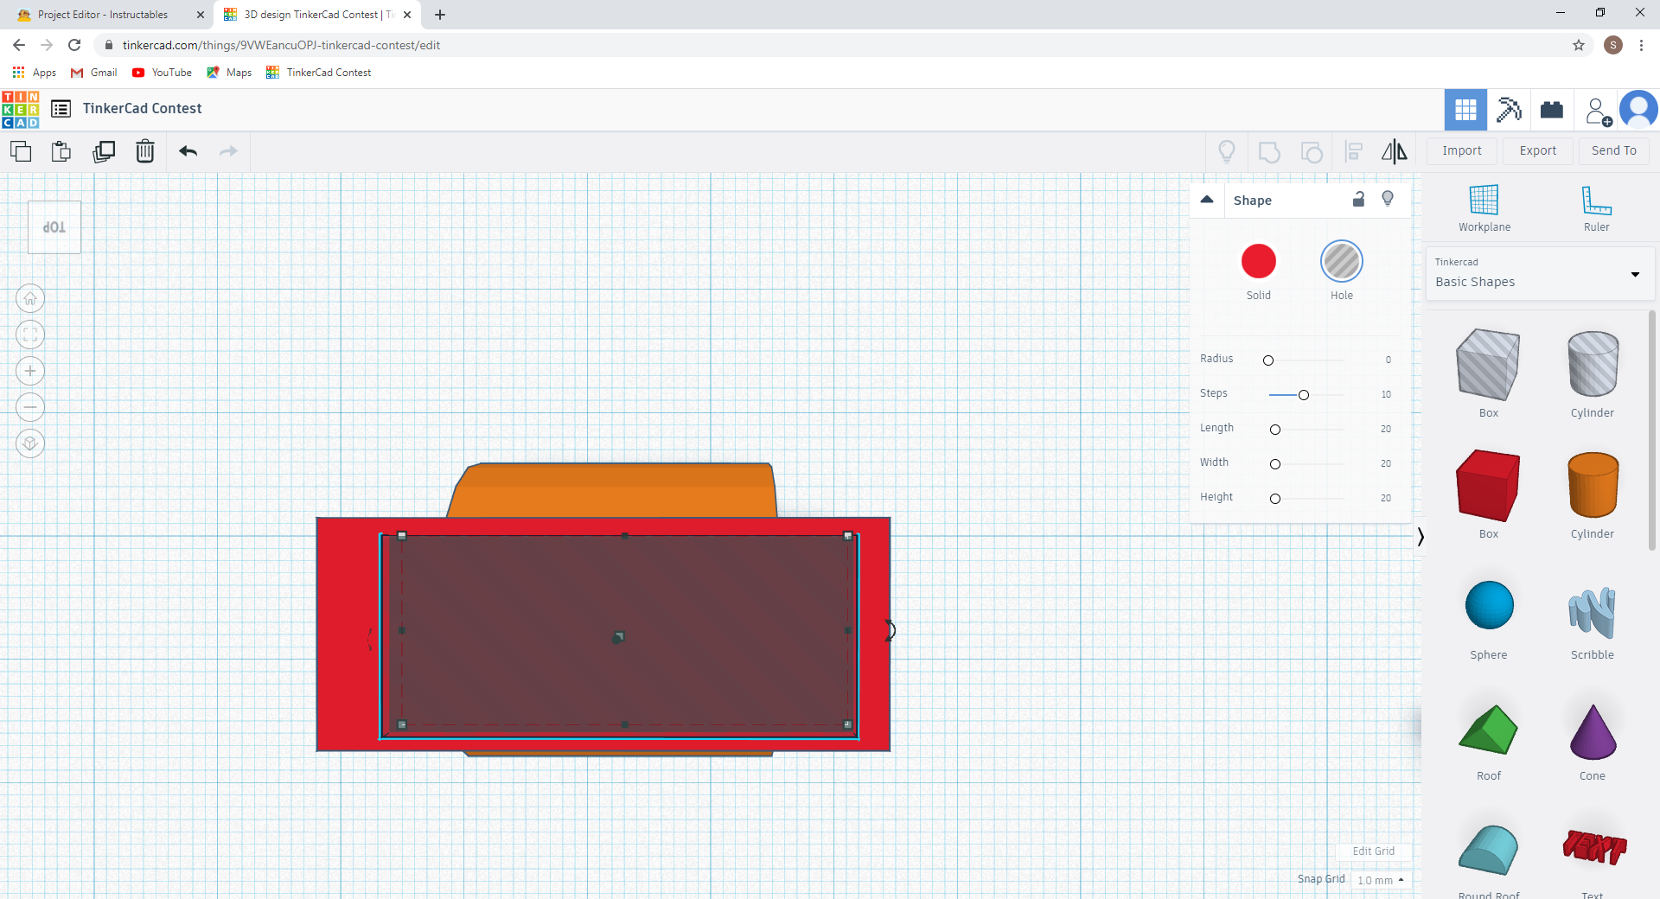Select the purple Cone shape

click(x=1593, y=731)
